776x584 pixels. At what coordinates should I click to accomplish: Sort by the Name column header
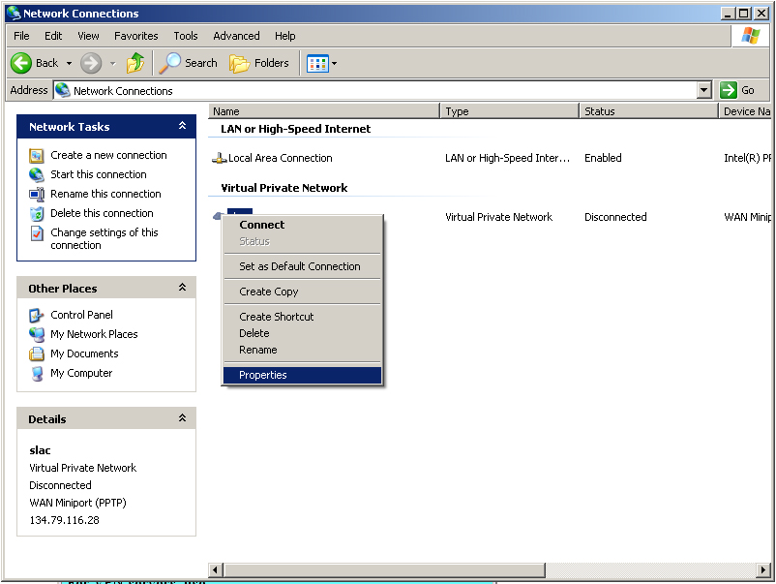point(324,111)
